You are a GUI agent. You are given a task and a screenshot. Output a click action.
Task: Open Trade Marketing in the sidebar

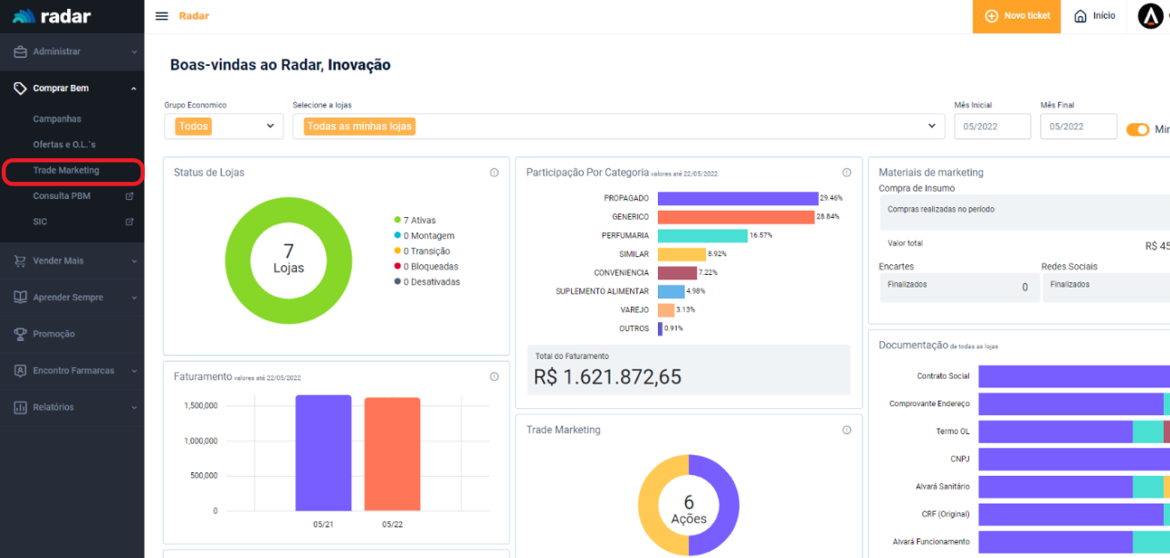[66, 171]
